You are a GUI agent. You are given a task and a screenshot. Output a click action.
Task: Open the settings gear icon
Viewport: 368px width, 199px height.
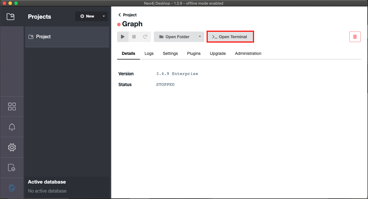click(12, 147)
